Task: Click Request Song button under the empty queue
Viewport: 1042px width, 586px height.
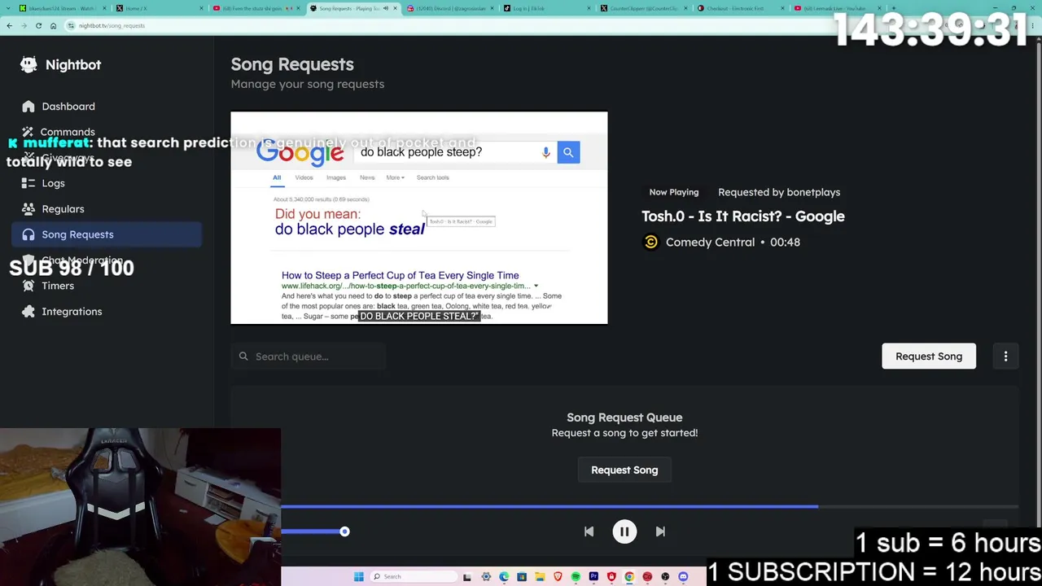Action: [624, 470]
